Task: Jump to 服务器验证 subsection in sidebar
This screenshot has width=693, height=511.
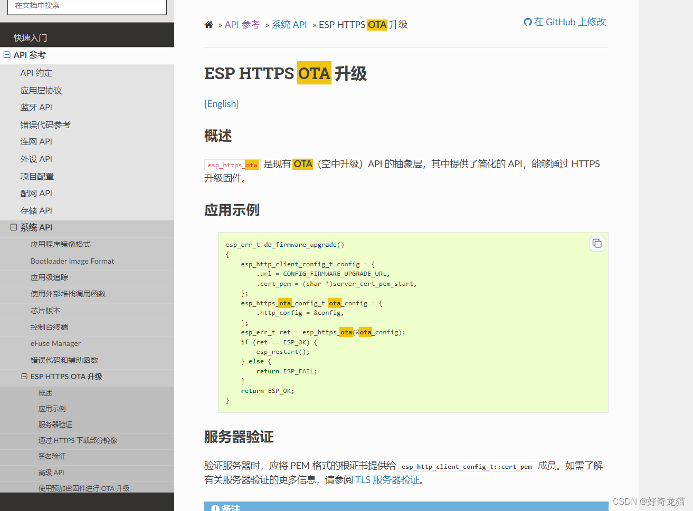Action: tap(55, 425)
